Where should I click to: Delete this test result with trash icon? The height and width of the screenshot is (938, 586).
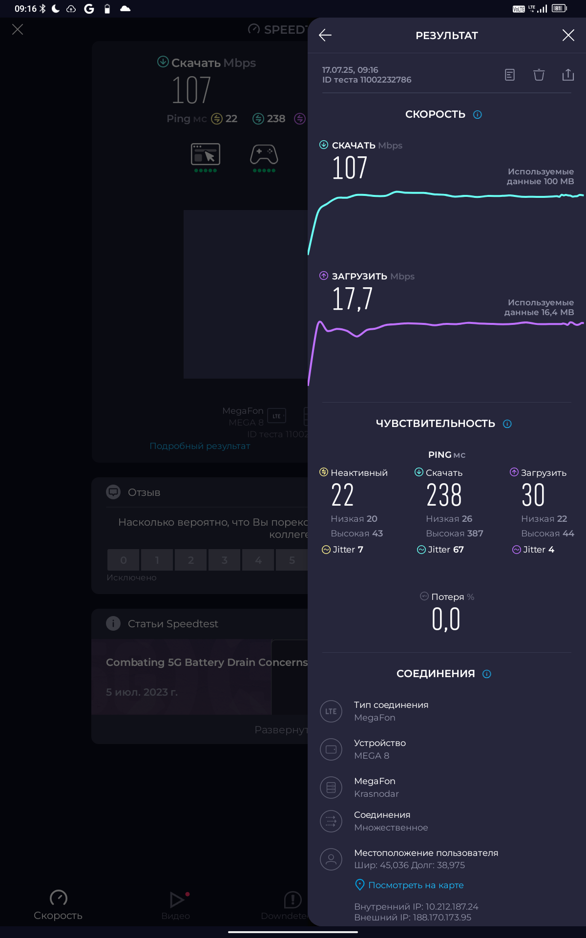coord(539,75)
